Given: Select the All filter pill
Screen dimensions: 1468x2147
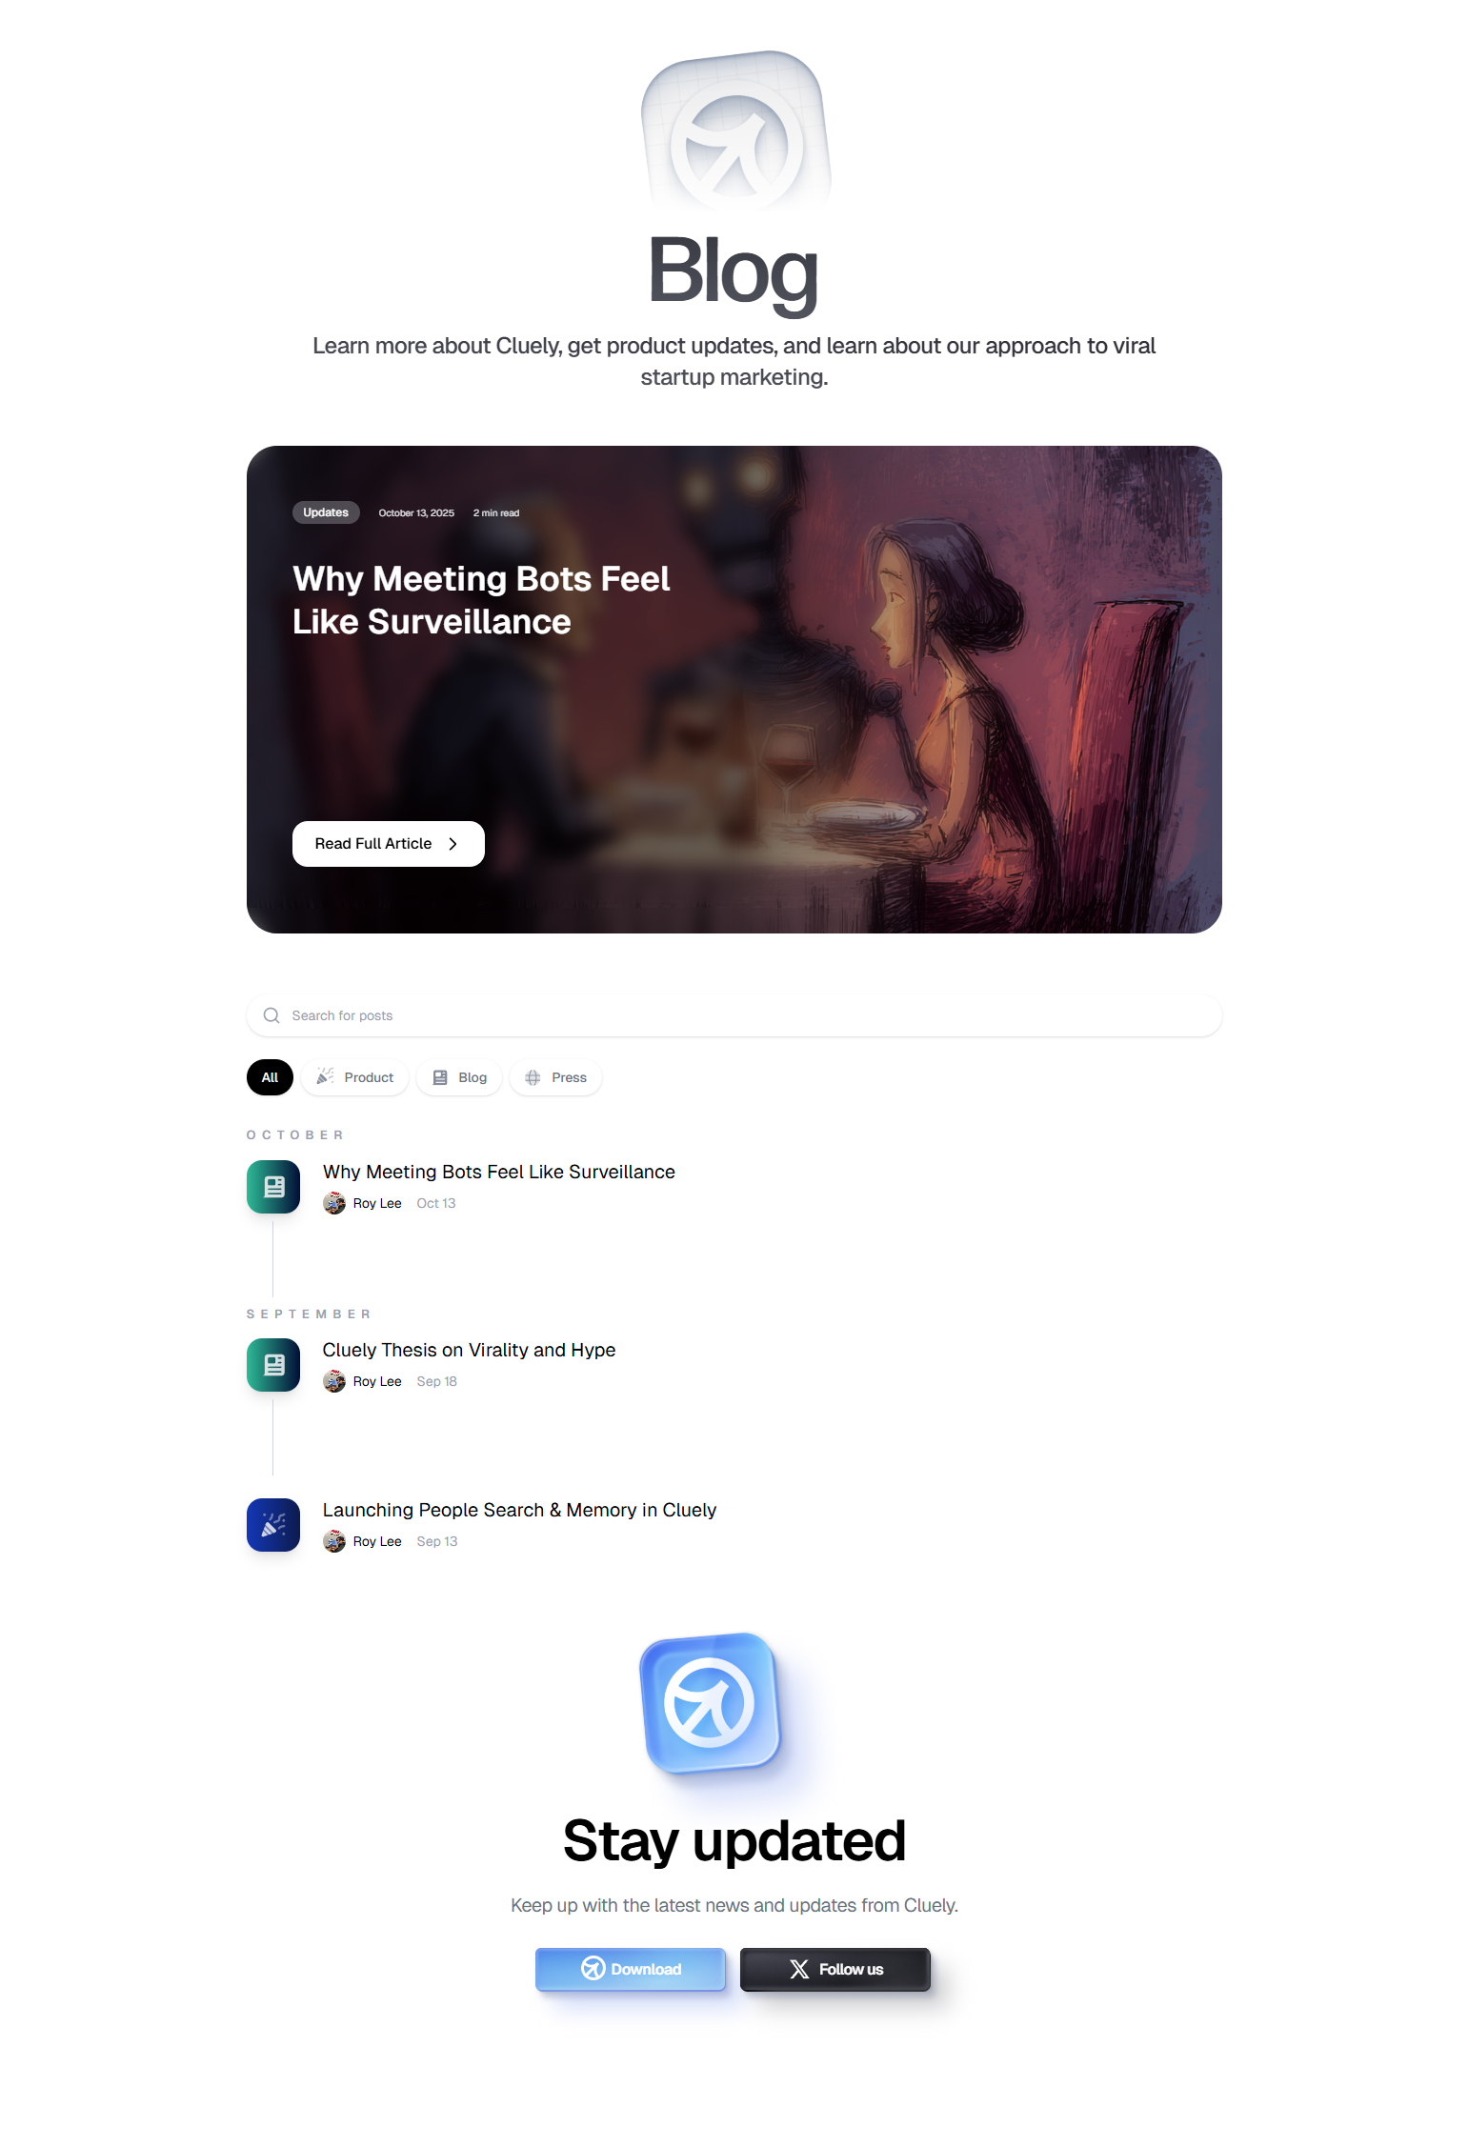Looking at the screenshot, I should (270, 1077).
